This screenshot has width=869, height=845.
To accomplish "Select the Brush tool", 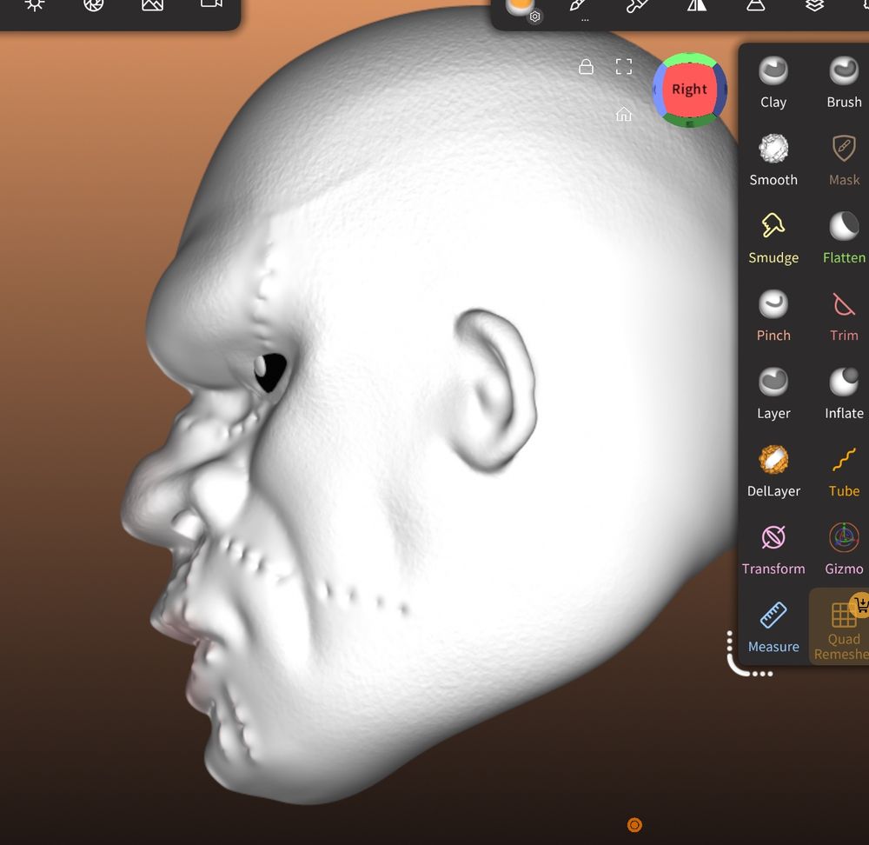I will tap(844, 83).
